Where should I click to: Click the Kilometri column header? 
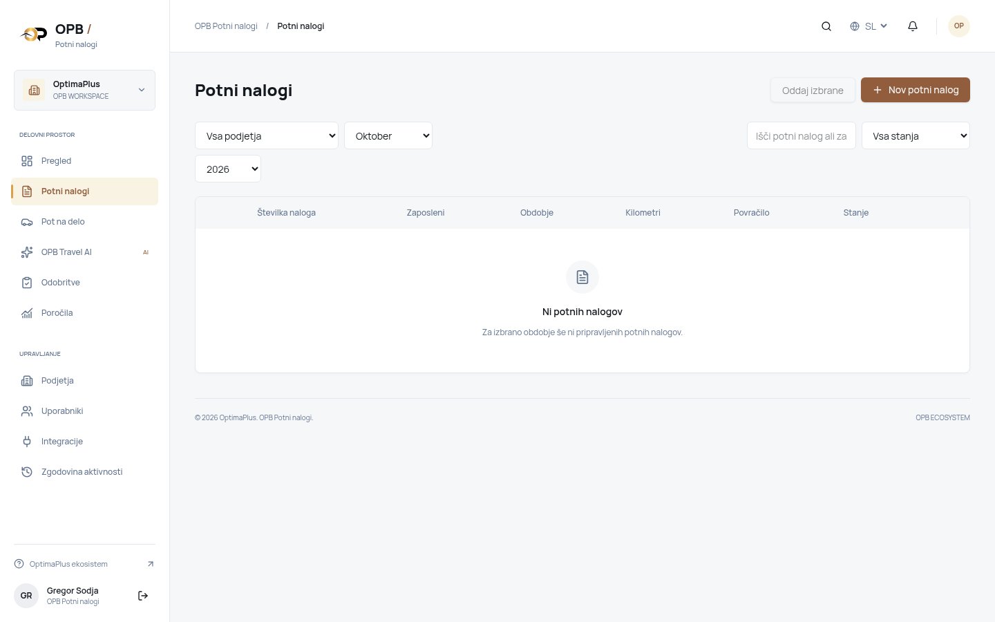[x=643, y=213]
